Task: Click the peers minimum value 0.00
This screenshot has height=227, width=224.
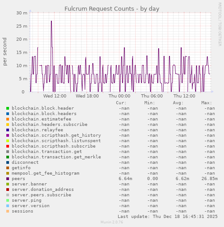Action: [x=152, y=179]
